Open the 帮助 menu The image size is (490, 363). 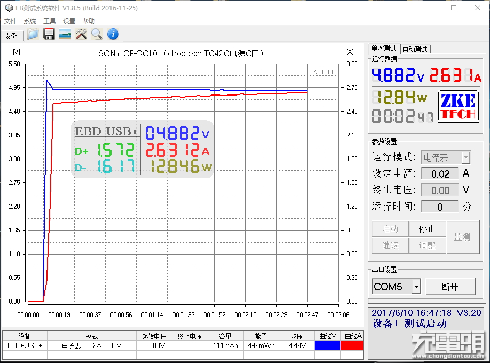(89, 21)
